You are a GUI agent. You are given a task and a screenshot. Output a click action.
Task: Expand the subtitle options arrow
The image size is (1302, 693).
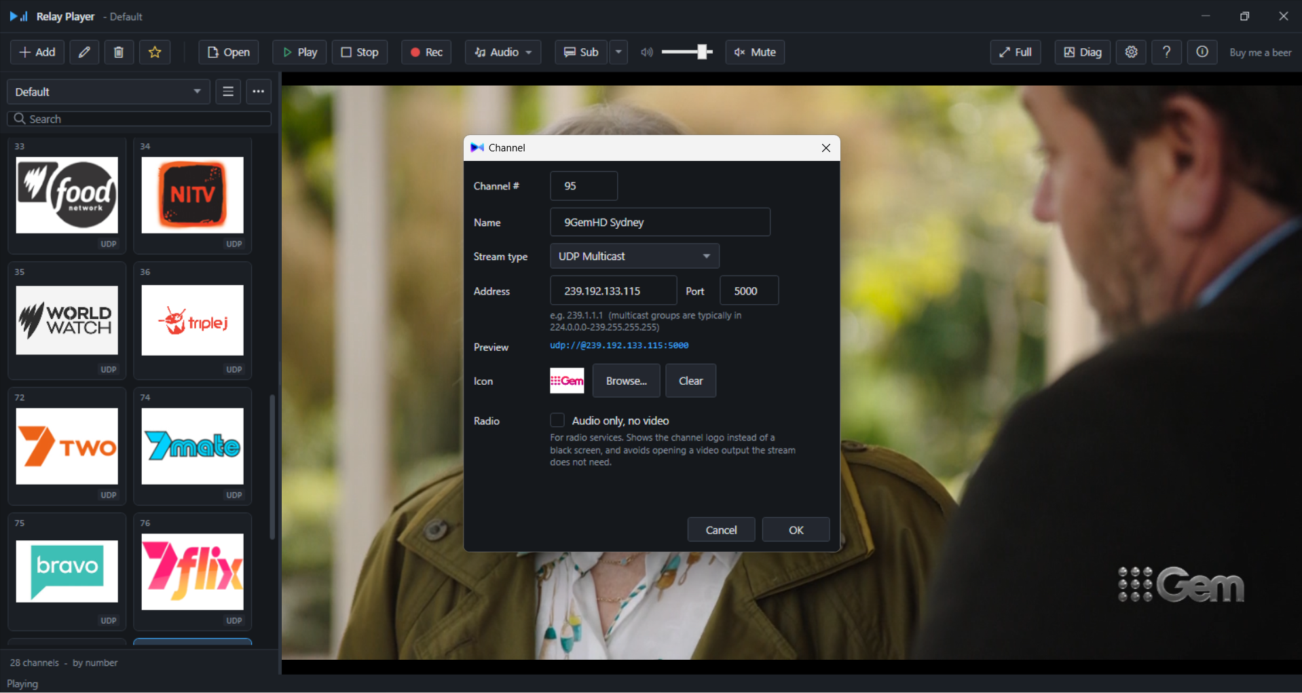click(x=618, y=52)
